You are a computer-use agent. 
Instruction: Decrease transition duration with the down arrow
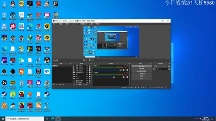tap(169, 70)
